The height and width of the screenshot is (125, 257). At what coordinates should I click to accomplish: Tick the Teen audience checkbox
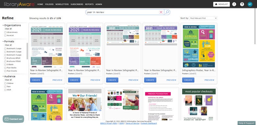click(5, 87)
